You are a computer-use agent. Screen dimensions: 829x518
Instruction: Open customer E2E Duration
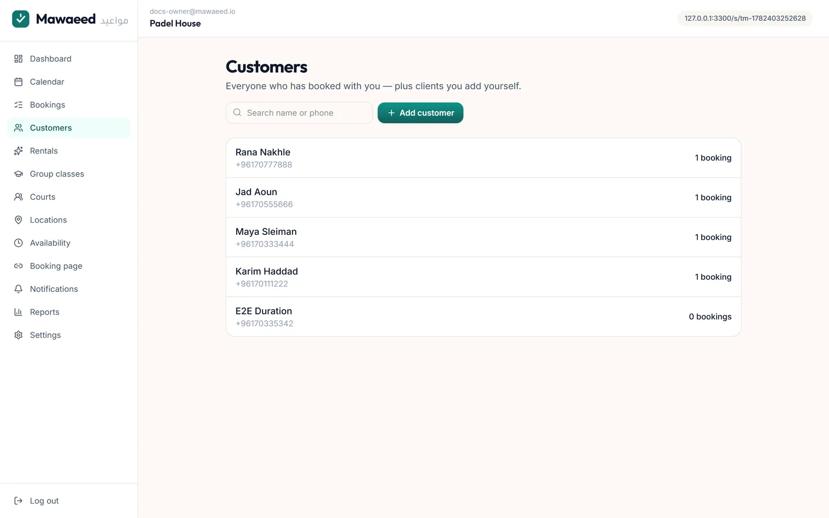pos(484,317)
